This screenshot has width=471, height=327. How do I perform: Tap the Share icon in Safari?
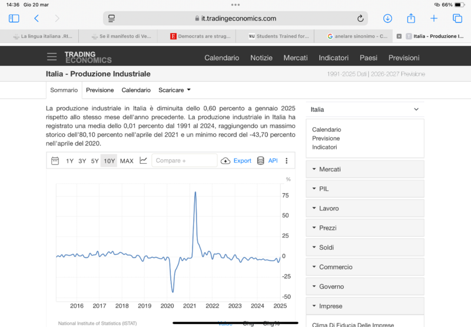(x=411, y=19)
